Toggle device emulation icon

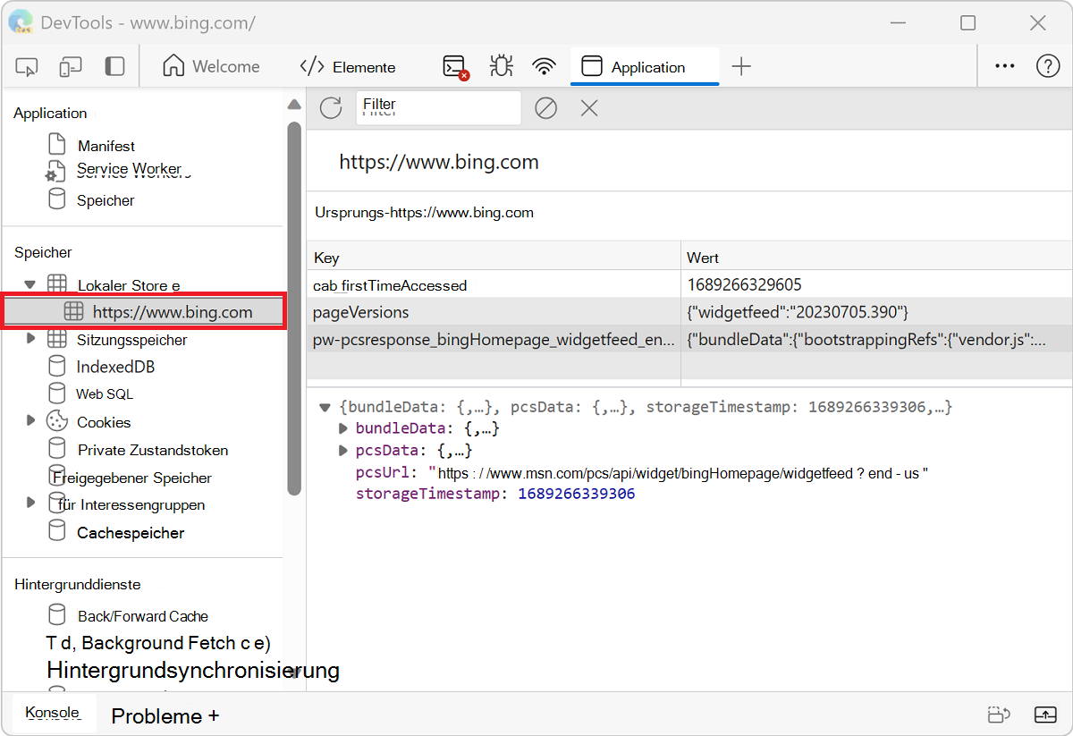[71, 67]
